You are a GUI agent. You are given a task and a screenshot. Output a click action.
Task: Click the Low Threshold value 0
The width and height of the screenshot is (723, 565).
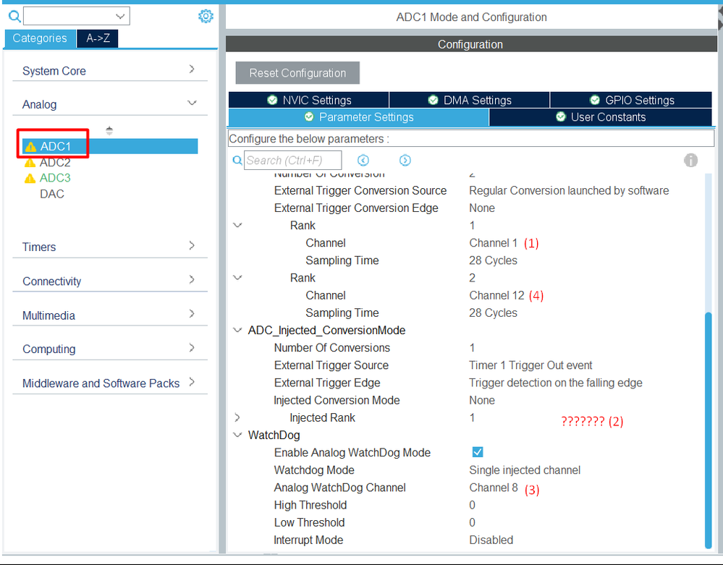[x=472, y=522]
